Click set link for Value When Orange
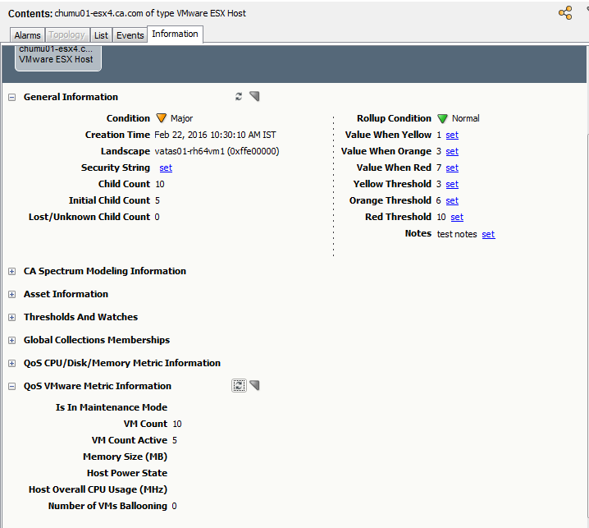 452,152
